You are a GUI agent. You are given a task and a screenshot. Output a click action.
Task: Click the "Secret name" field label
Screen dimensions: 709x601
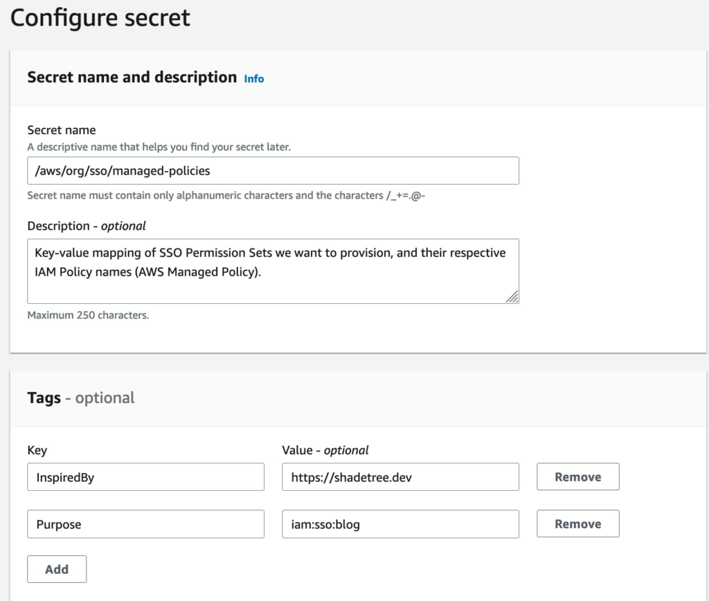pos(62,130)
